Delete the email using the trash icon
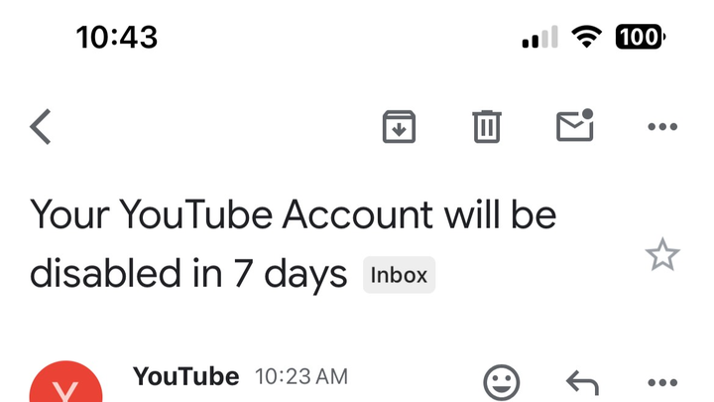714x402 pixels. pos(487,127)
